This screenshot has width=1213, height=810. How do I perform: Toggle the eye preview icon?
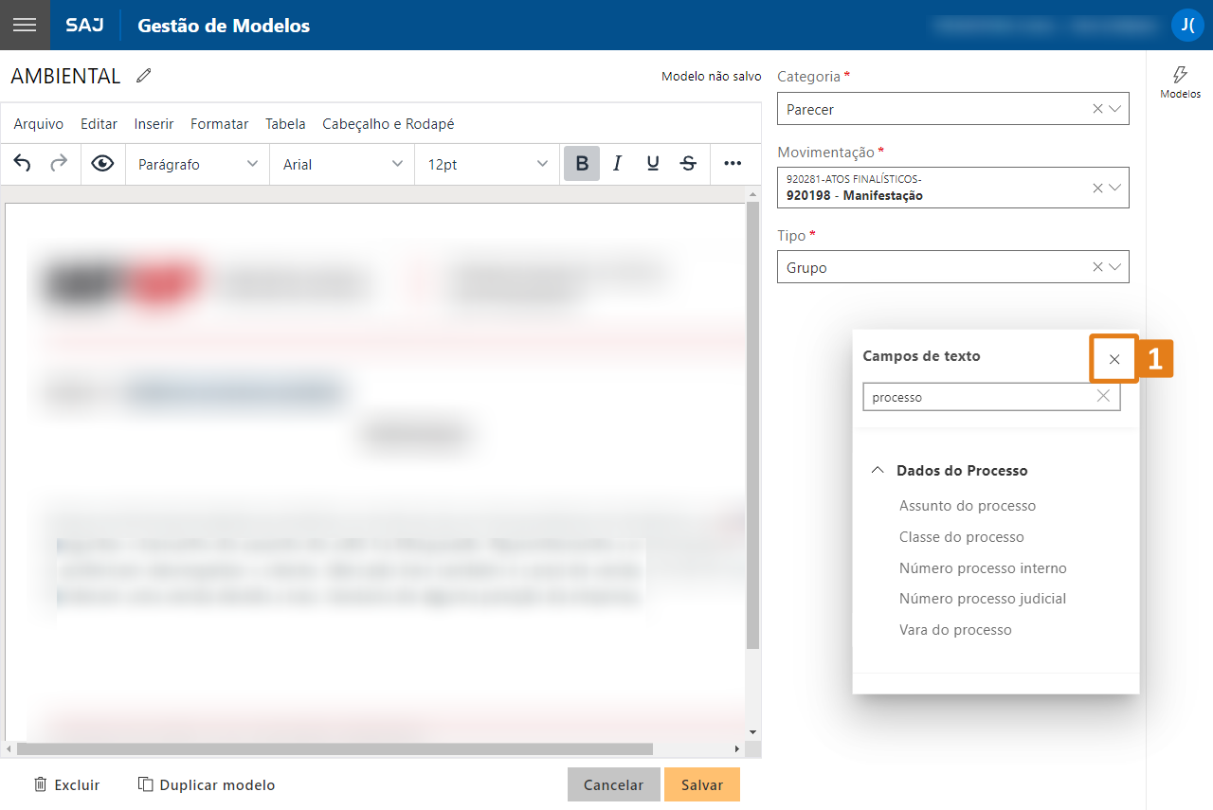(102, 164)
